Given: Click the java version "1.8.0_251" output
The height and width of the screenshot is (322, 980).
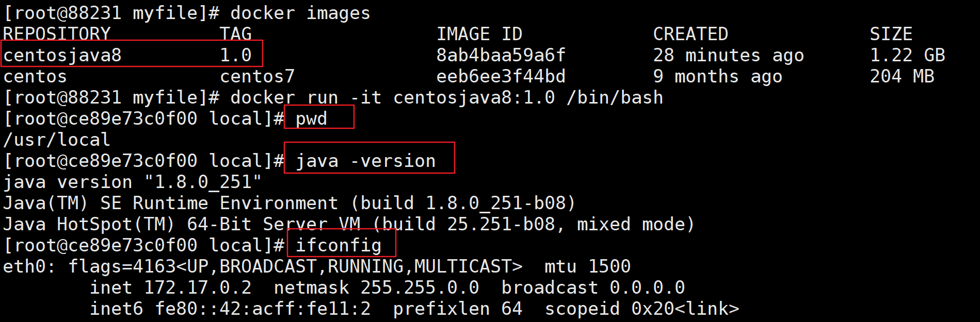Looking at the screenshot, I should coord(133,182).
